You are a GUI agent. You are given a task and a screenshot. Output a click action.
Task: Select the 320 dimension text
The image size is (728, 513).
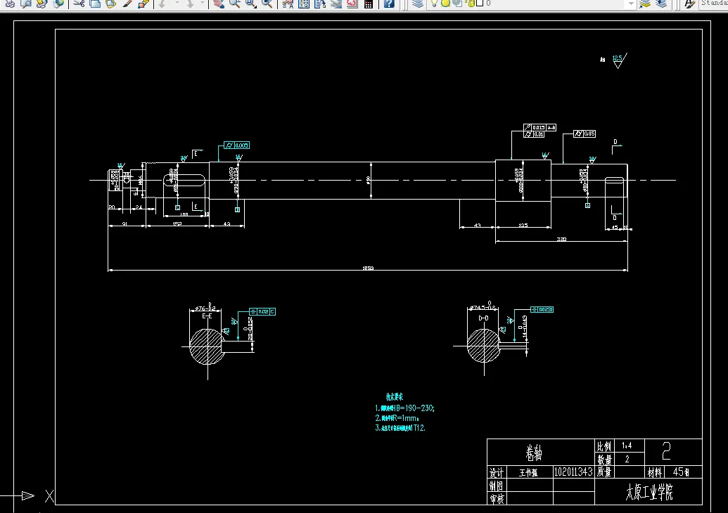tap(561, 240)
